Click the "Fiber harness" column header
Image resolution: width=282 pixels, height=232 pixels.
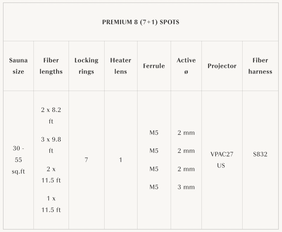[x=260, y=66]
